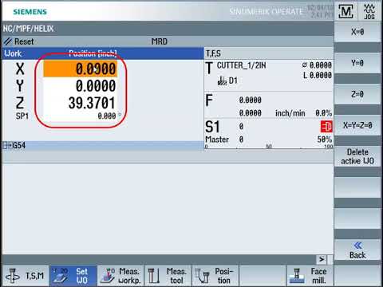Open Meas. workp. softkey

click(120, 276)
